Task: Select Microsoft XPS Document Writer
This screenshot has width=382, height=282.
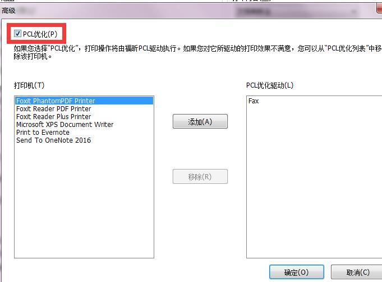Action: (84, 125)
